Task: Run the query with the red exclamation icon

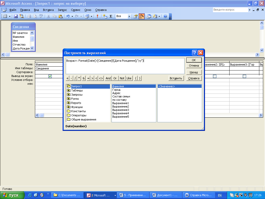Action: 97,16
